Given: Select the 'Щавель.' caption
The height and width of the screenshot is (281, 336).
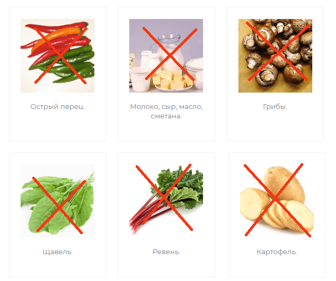Looking at the screenshot, I should (57, 252).
